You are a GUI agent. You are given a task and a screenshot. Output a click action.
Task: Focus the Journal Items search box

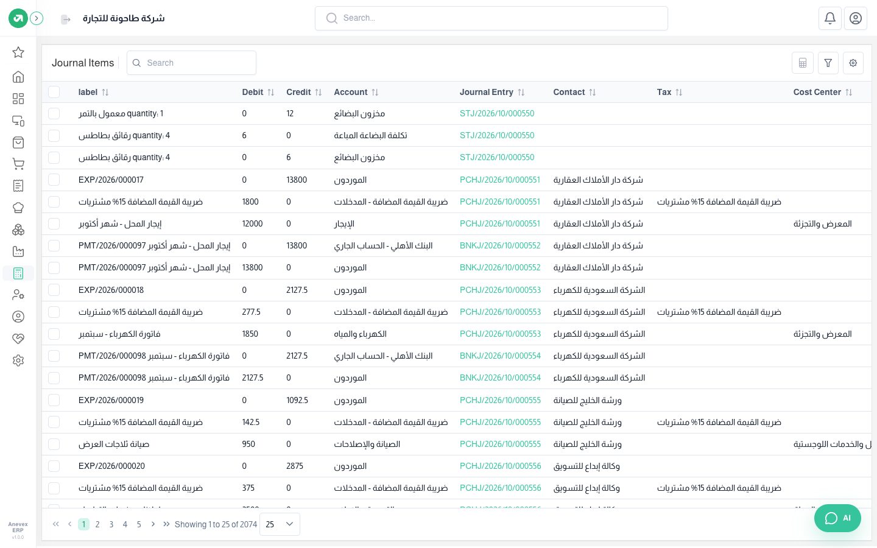(x=191, y=63)
